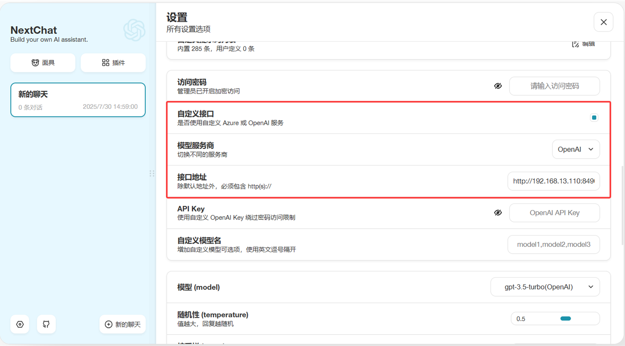Show access password via eye icon

click(x=498, y=86)
